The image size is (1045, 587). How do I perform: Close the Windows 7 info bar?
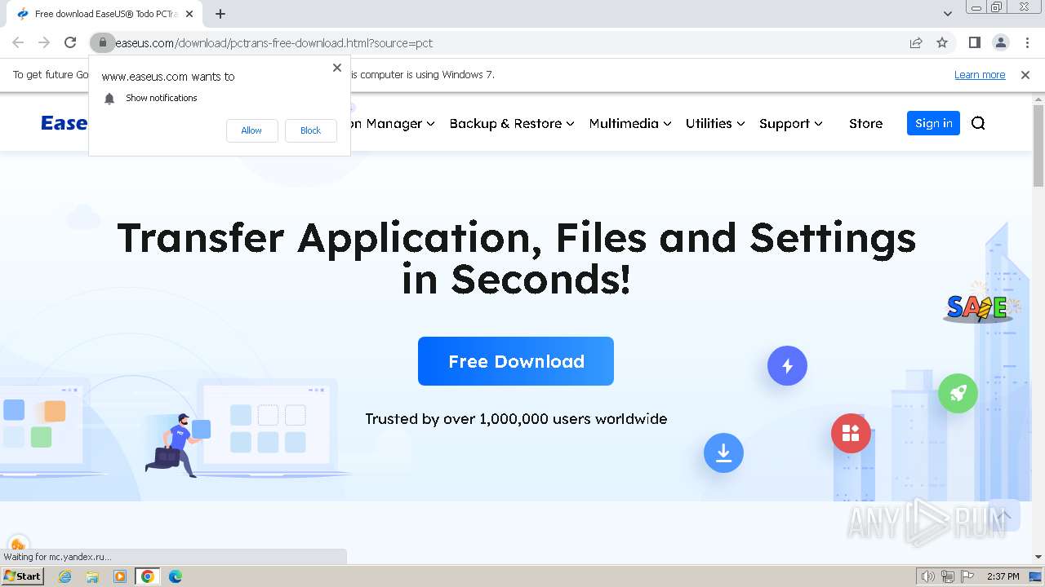(x=1025, y=74)
